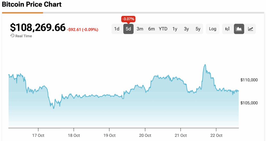This screenshot has height=141, width=266.
Task: Click the Bitcoin Price Chart heading
Action: coord(32,4)
